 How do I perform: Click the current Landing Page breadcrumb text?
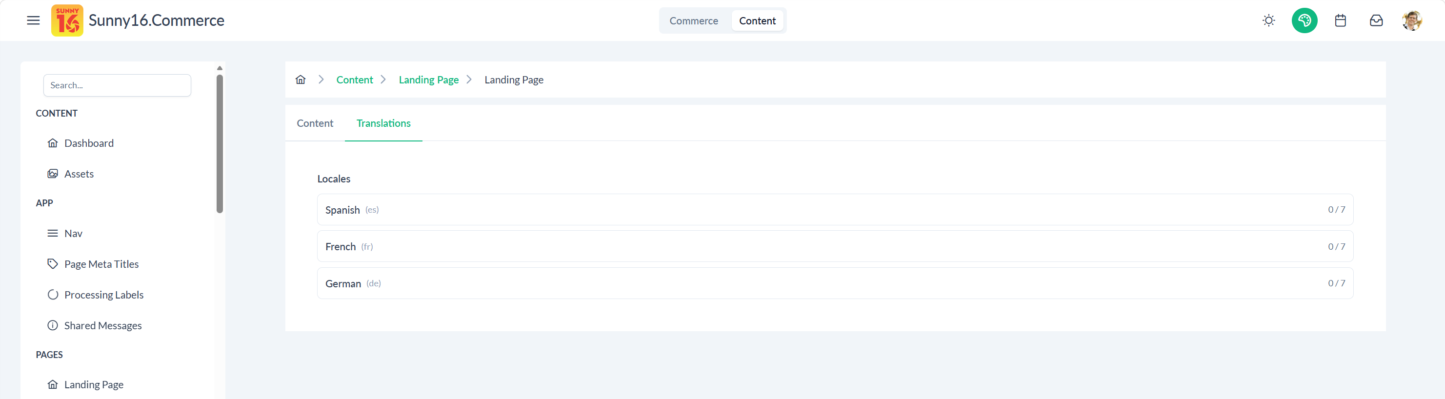click(x=514, y=80)
